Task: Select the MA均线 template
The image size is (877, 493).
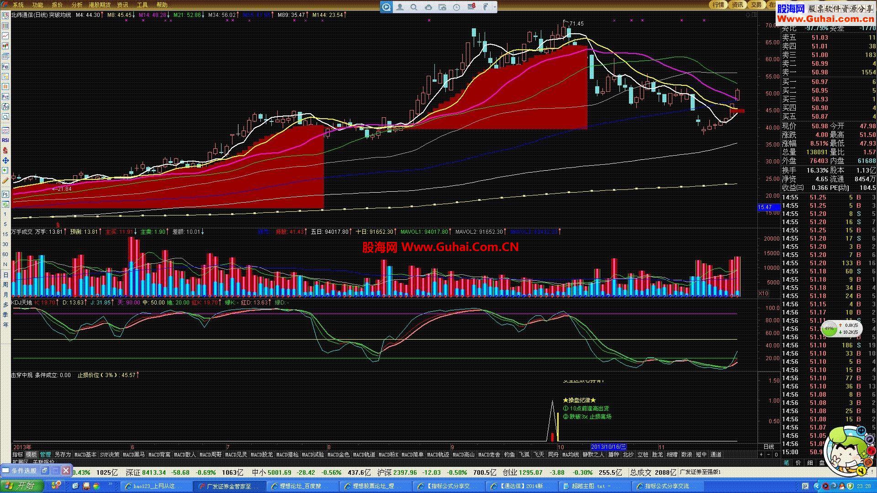Action: (570, 455)
